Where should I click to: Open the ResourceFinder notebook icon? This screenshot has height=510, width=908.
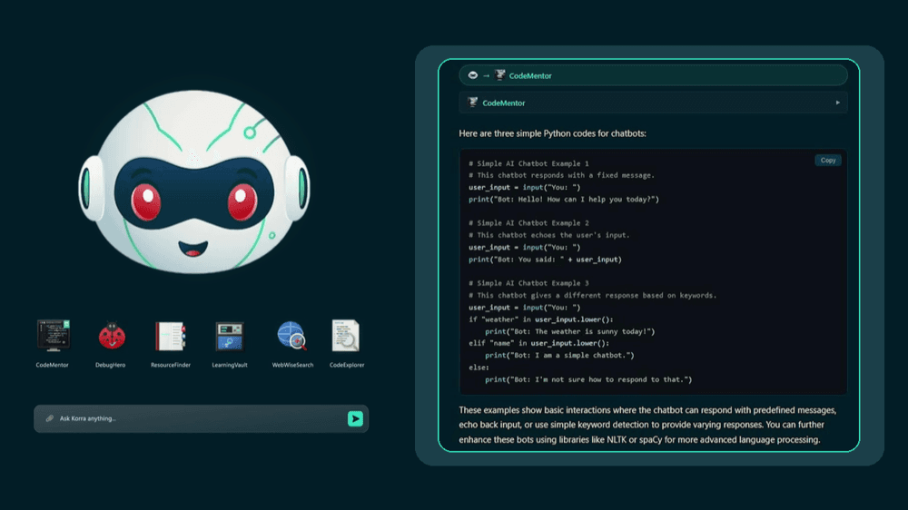click(171, 336)
